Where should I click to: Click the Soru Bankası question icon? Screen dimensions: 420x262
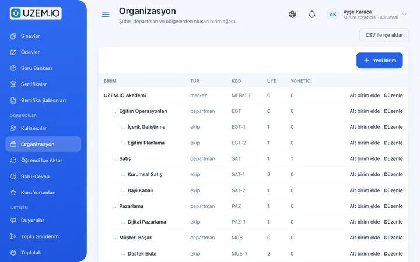(x=13, y=68)
